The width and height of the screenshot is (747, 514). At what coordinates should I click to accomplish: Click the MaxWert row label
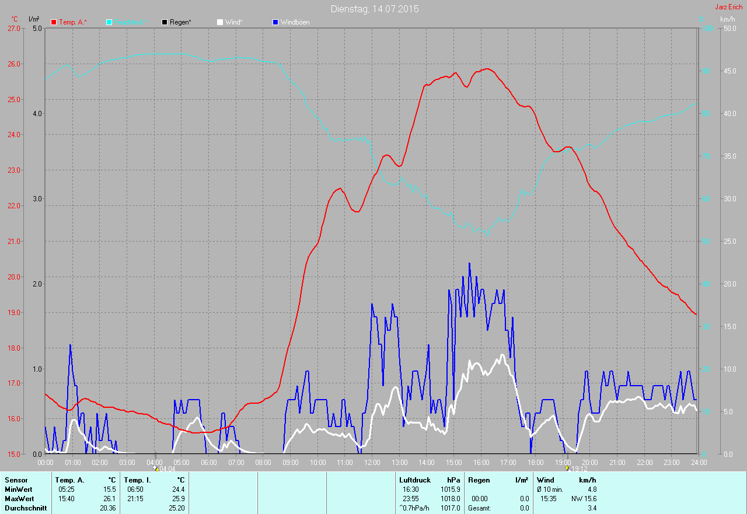point(19,499)
